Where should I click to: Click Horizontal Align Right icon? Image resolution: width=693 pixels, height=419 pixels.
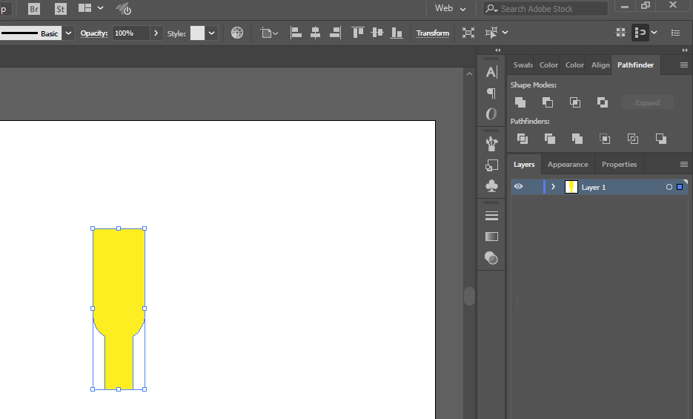coord(336,33)
